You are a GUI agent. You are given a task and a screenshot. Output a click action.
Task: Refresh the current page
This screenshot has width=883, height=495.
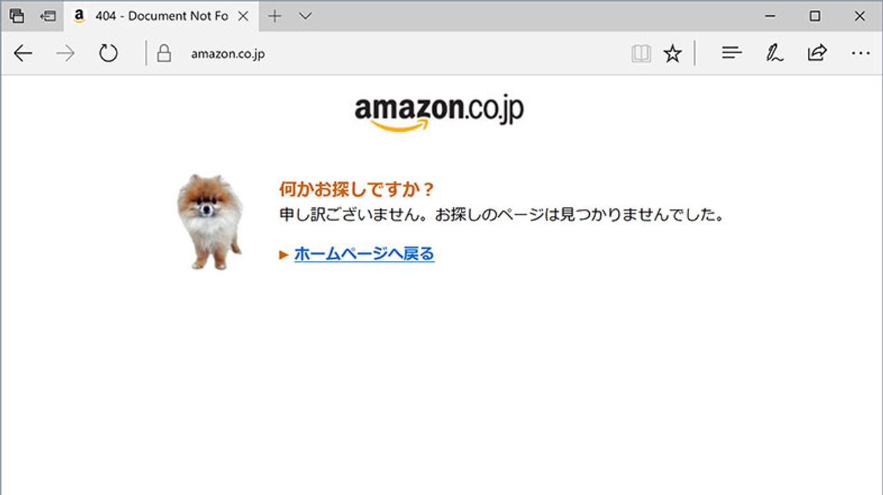coord(108,53)
